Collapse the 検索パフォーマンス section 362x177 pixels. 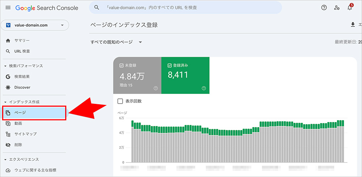coord(5,66)
